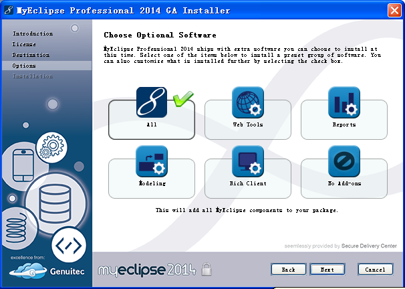Pick the Modeling preset icon
This screenshot has height=289, width=405.
tap(152, 161)
